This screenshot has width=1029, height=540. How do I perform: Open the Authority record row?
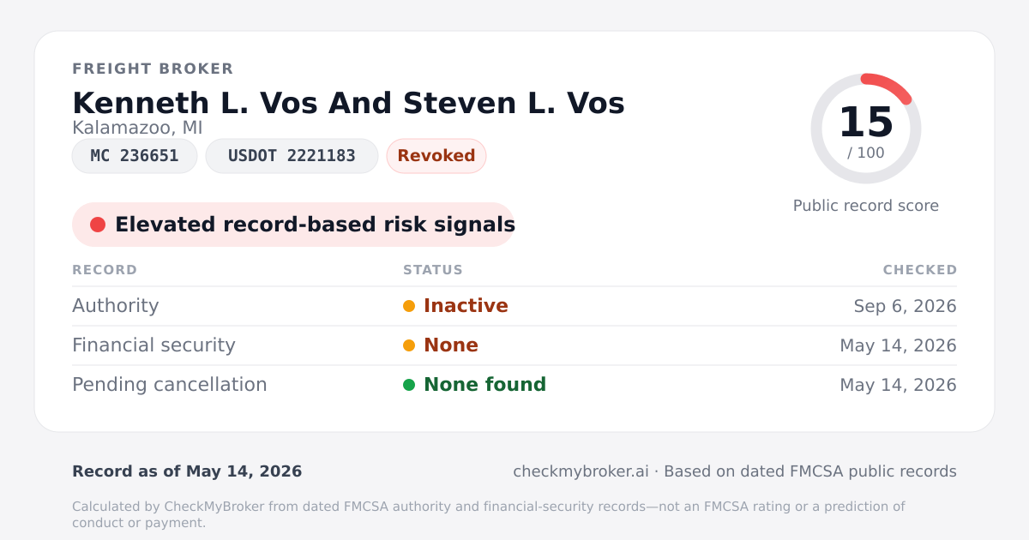tap(514, 306)
